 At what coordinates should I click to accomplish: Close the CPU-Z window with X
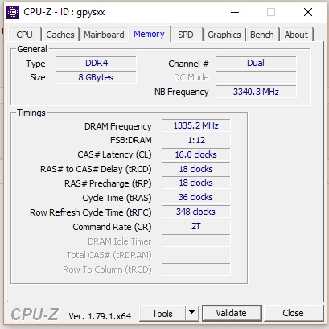point(308,12)
